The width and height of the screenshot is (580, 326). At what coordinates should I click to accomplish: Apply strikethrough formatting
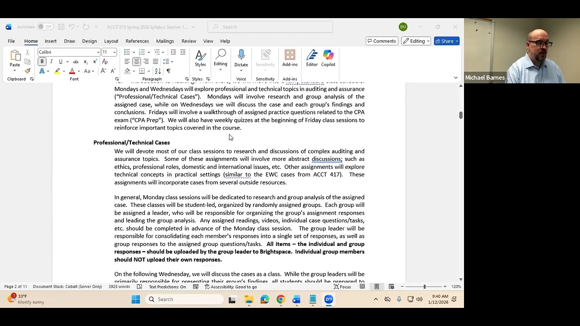75,62
